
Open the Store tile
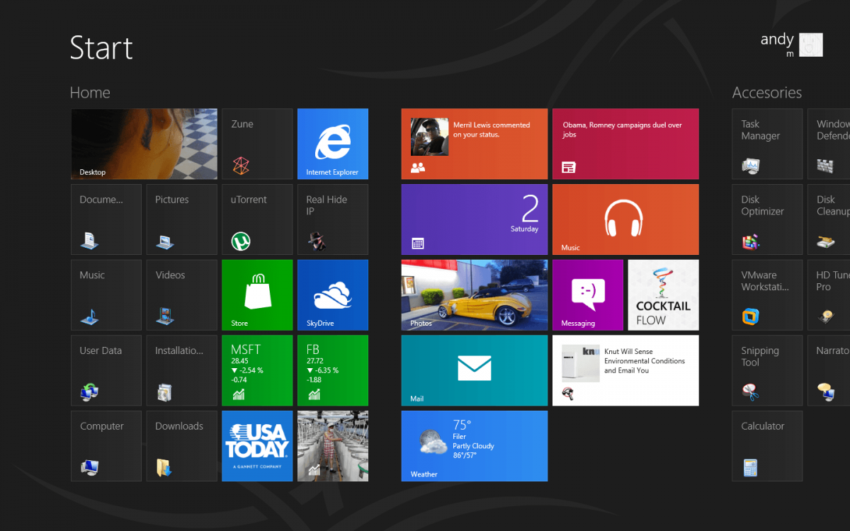click(257, 295)
